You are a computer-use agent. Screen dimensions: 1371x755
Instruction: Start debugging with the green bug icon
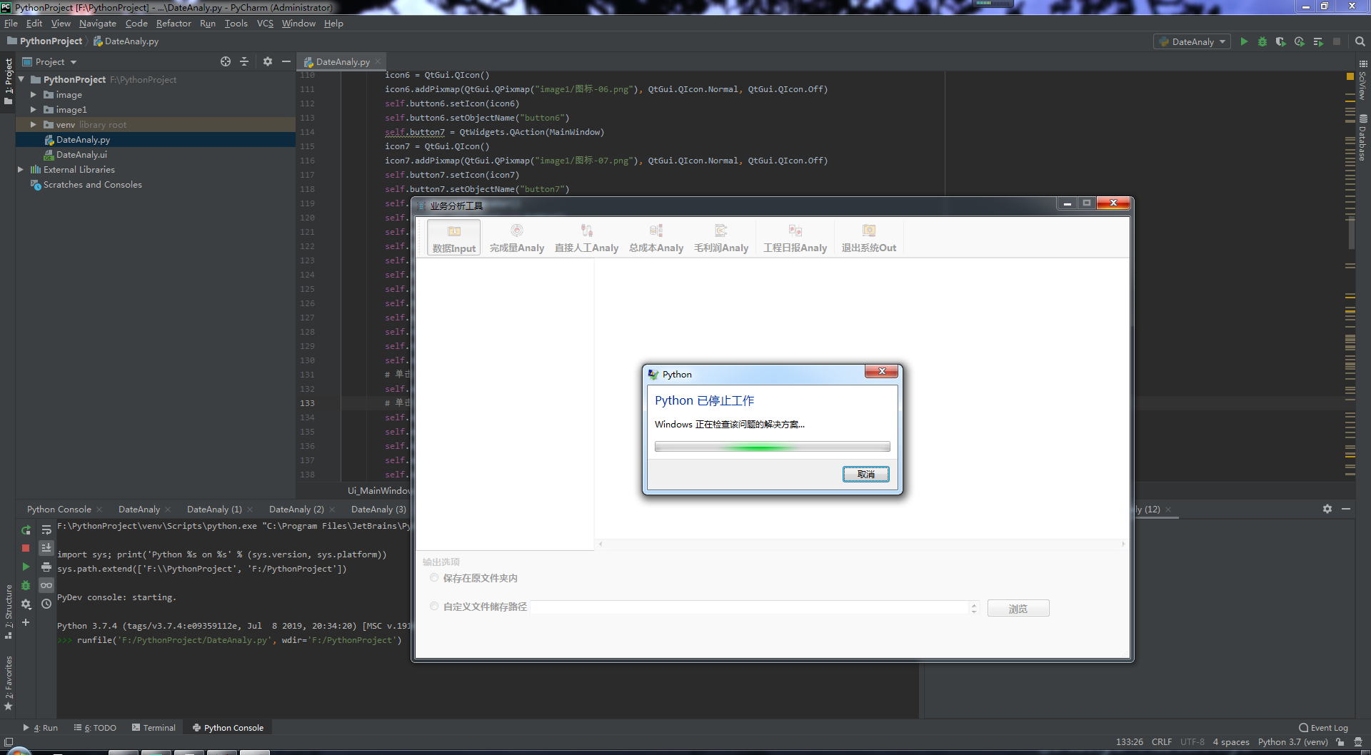(x=1262, y=41)
